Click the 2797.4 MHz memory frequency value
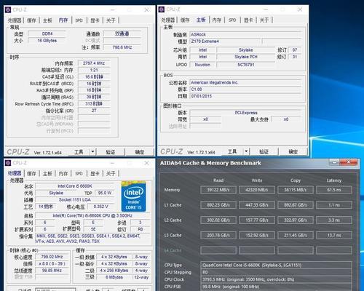The image size is (364, 291). (94, 63)
